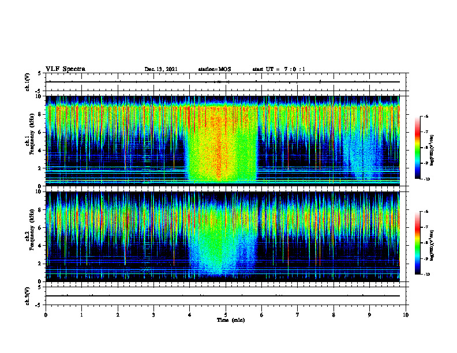Click the "ch.1(V)" waveform axis label
The image size is (457, 353).
click(x=28, y=82)
